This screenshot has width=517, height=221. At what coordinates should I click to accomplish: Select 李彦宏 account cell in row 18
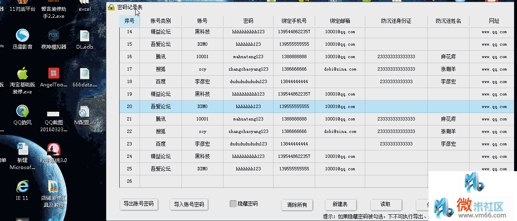[x=202, y=82]
